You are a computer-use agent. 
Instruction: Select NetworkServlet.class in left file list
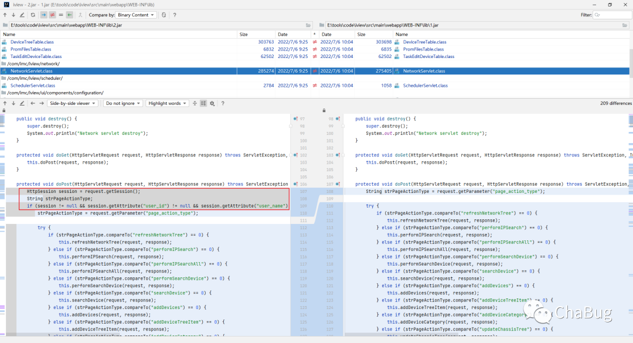(x=31, y=71)
